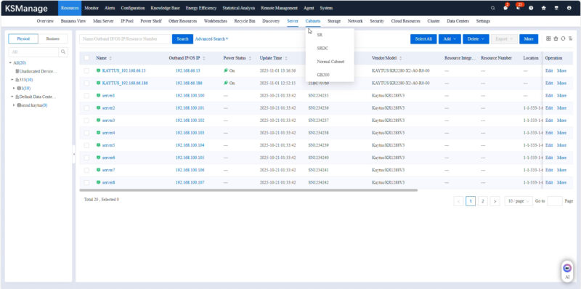This screenshot has height=289, width=581.
Task: Open the icon between star and user
Action: pos(556,8)
